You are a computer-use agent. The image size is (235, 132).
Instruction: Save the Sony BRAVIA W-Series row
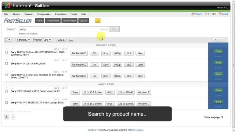(218, 51)
